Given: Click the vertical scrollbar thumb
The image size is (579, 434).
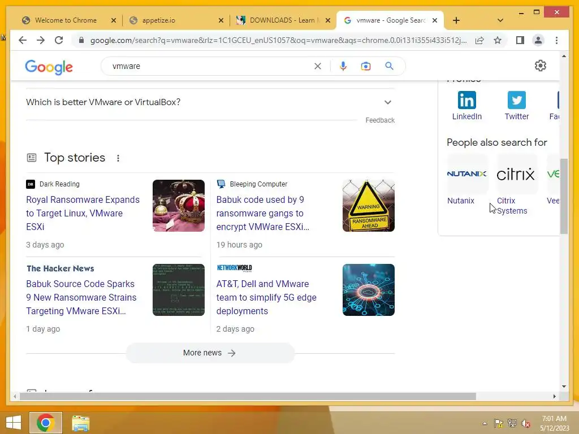Looking at the screenshot, I should [x=564, y=196].
